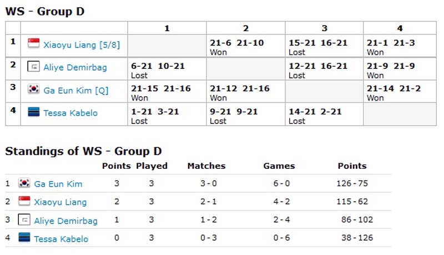Select Xiaoyu Liang in standings list

pyautogui.click(x=60, y=202)
